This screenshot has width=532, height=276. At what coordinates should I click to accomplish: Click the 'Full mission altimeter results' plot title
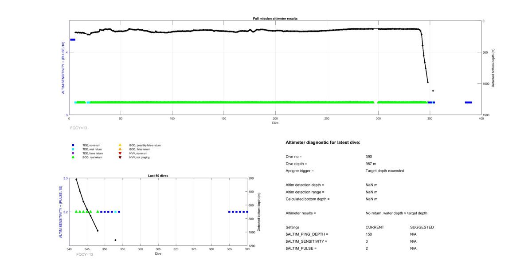pyautogui.click(x=275, y=19)
